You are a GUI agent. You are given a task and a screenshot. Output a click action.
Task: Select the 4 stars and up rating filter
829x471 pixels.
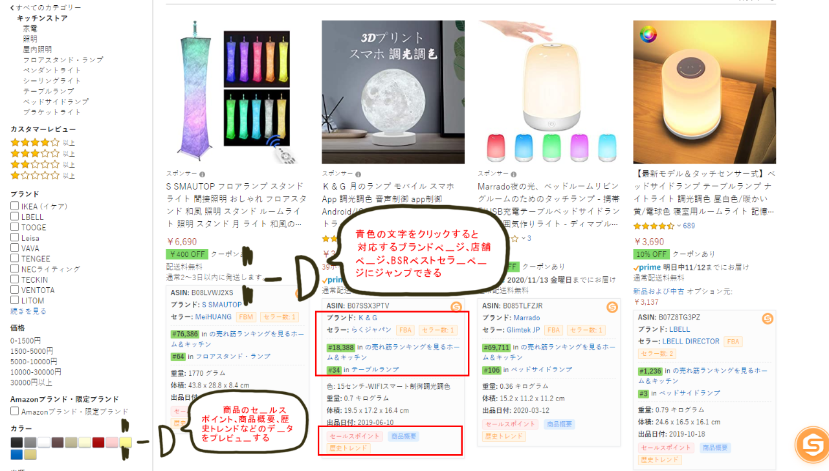tap(43, 142)
